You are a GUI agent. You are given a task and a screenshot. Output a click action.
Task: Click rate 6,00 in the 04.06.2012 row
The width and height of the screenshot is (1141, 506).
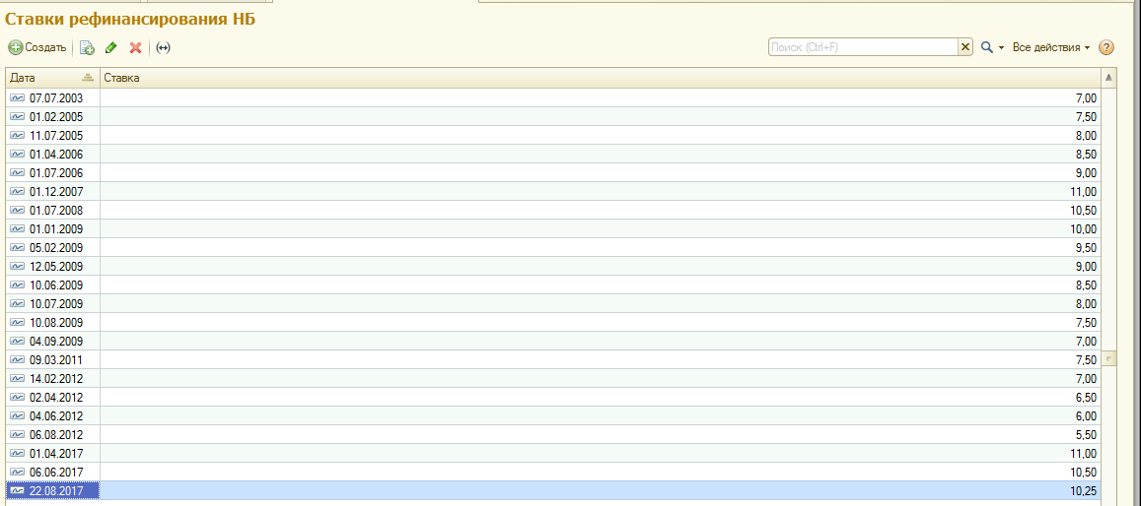tap(1087, 416)
